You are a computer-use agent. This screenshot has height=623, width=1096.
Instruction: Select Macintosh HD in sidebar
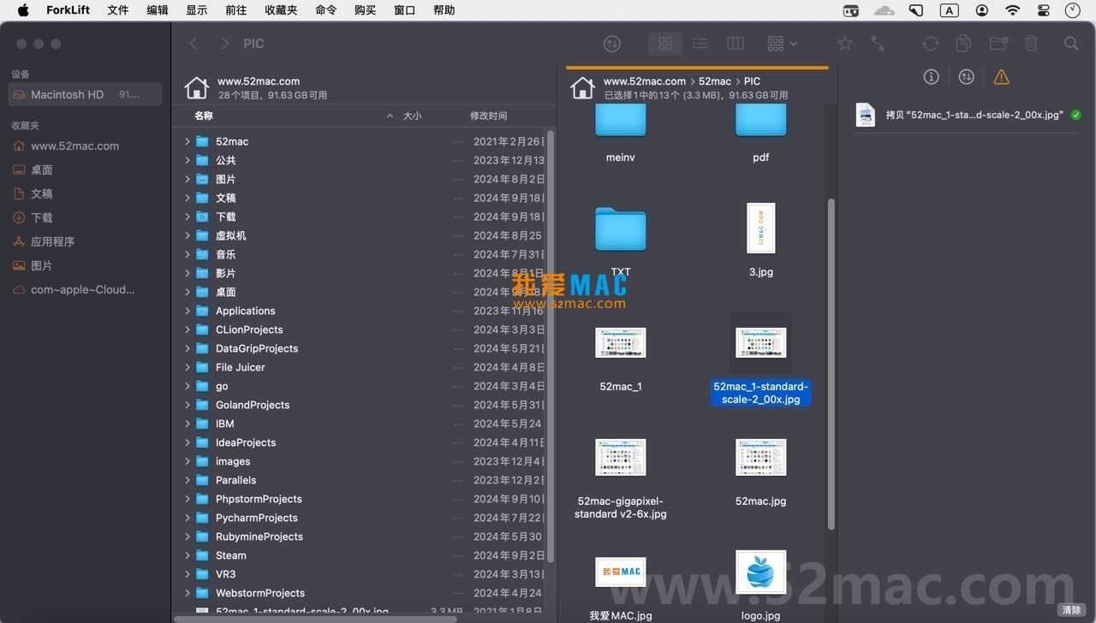85,94
